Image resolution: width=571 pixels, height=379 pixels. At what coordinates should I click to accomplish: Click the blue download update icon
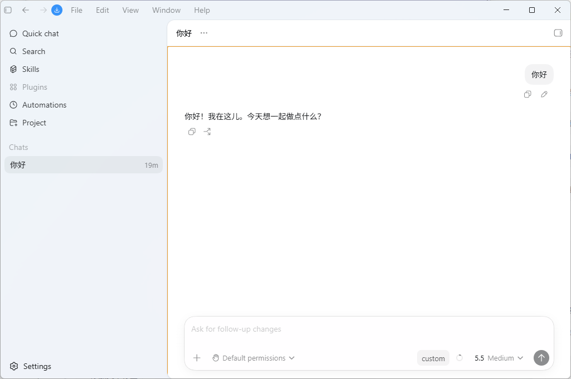pyautogui.click(x=57, y=10)
